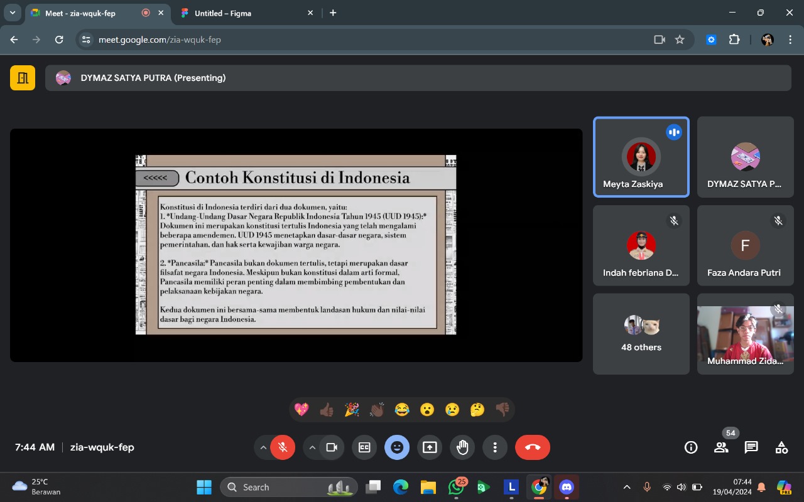Screen dimensions: 804x502
Task: Leave the call with the red hang-up button
Action: tap(532, 447)
